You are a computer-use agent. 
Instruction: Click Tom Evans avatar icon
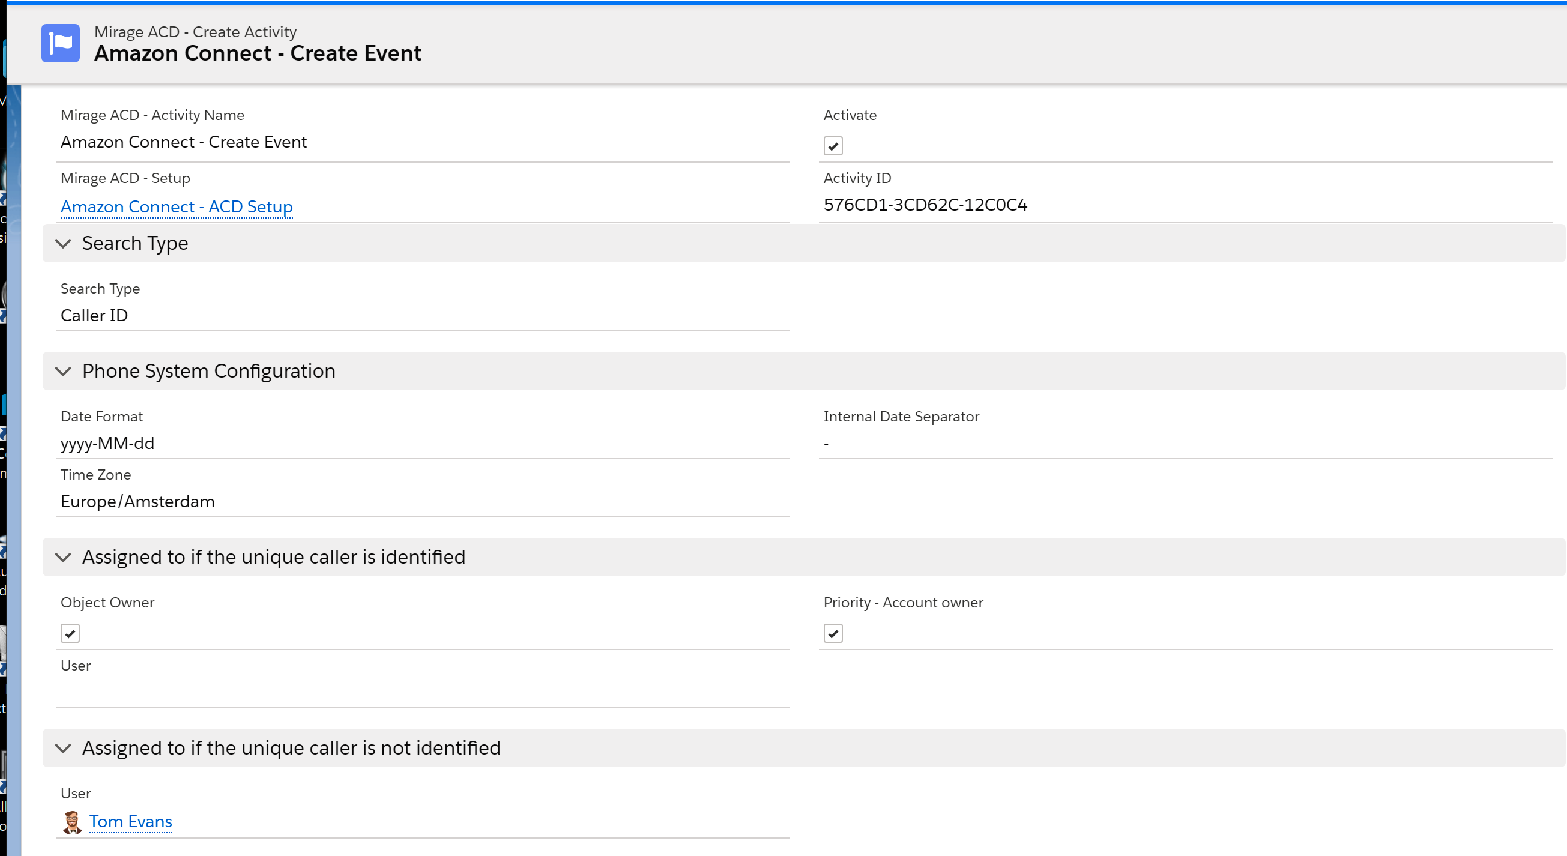[73, 822]
